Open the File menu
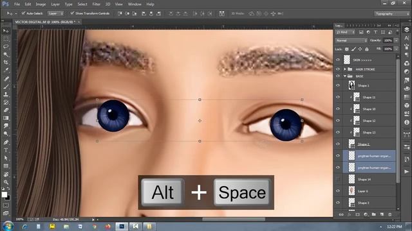 [17, 4]
